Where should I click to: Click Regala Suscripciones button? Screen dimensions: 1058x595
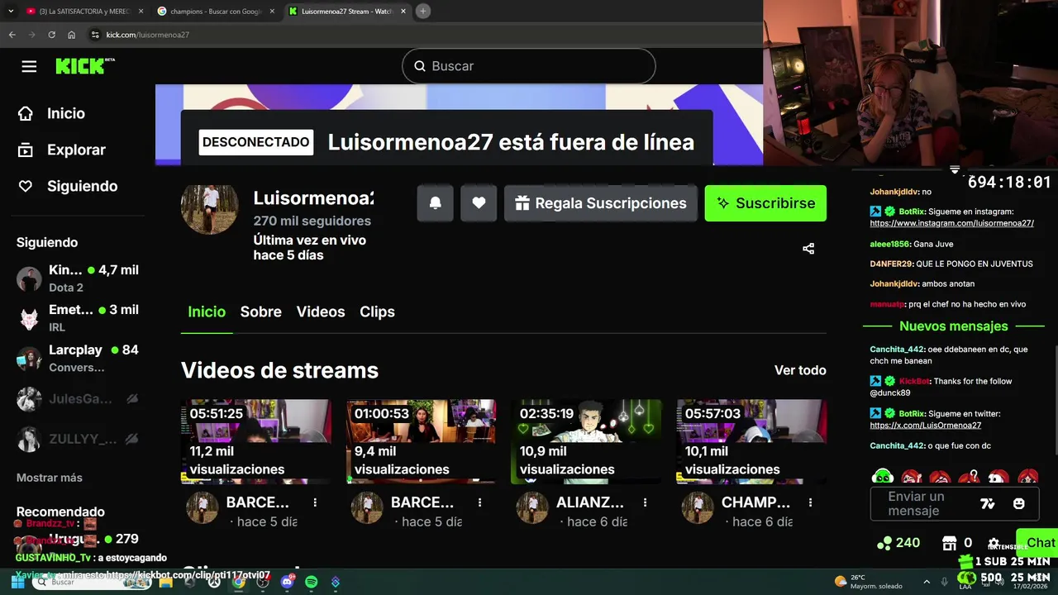tap(601, 203)
